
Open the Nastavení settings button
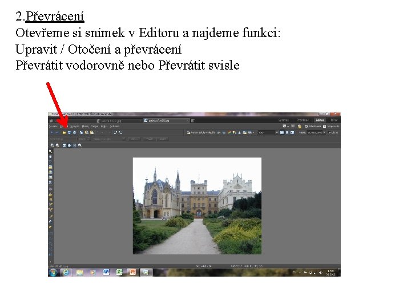point(313,126)
